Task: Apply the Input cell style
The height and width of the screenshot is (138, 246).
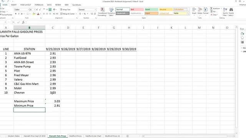Action: (151, 13)
